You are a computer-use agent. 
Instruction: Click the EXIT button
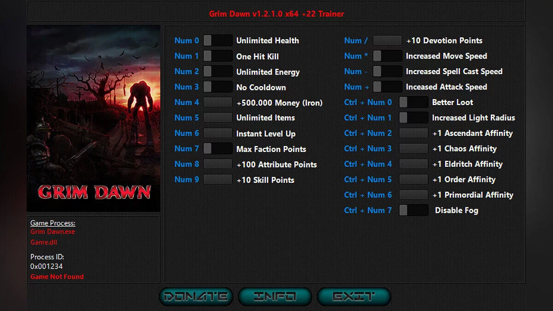(353, 296)
